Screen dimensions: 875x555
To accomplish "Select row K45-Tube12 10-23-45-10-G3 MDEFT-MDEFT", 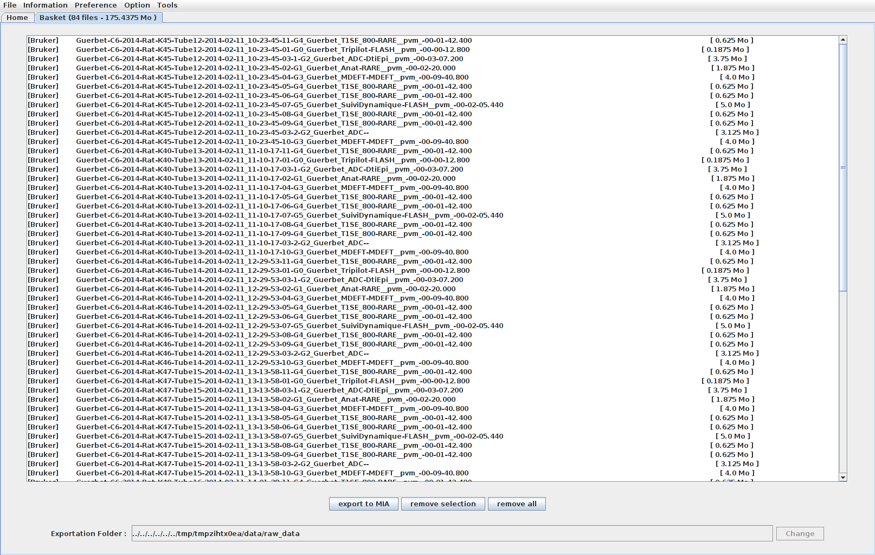I will (x=433, y=141).
